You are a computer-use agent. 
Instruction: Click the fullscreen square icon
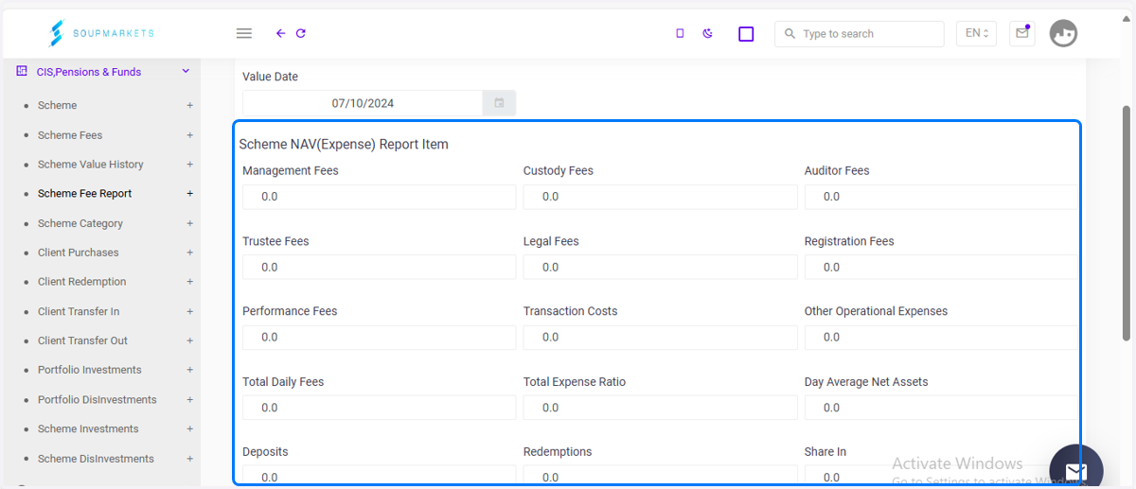tap(746, 34)
